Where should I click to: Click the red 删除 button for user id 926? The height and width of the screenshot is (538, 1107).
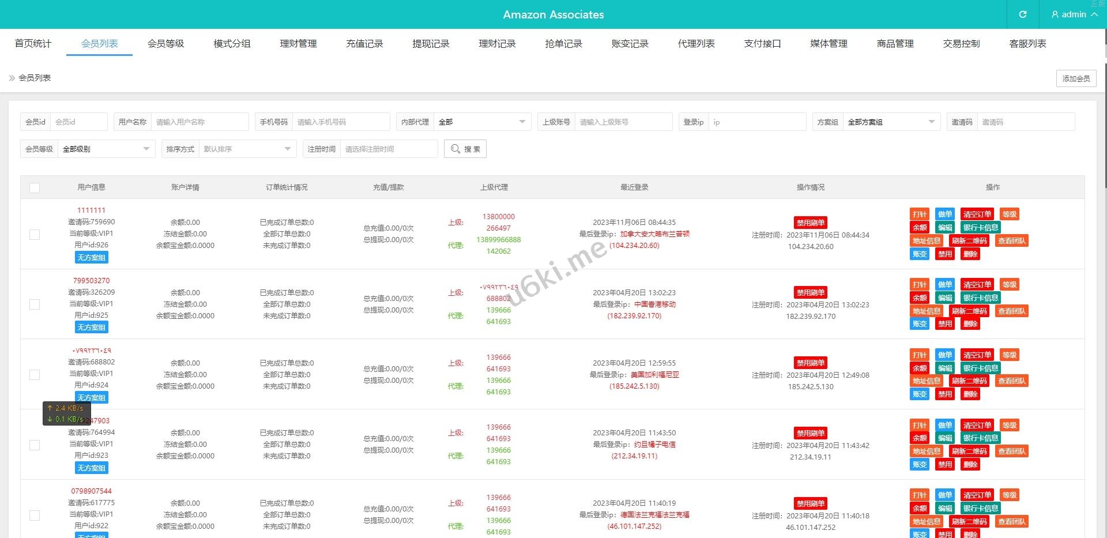(x=970, y=254)
